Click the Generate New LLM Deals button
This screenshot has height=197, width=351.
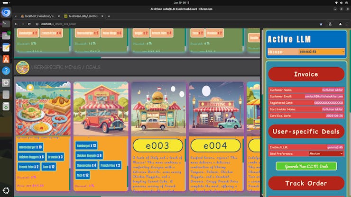pos(306,166)
